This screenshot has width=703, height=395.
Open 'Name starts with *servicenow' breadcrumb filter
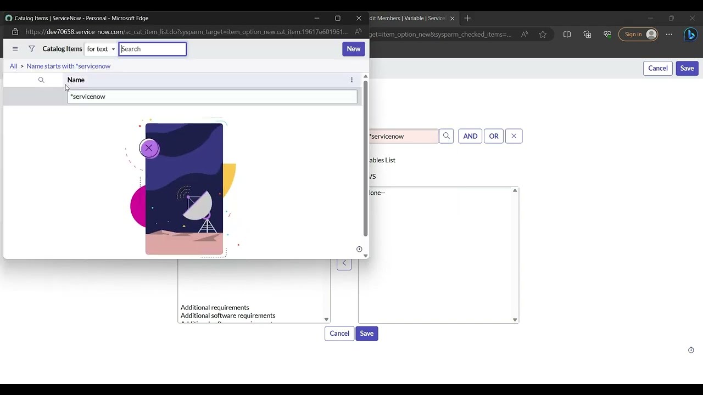pyautogui.click(x=69, y=66)
